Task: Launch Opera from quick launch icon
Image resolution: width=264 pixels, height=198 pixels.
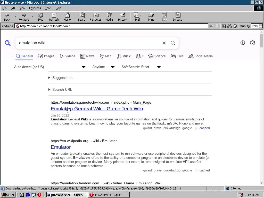Action: (x=39, y=195)
